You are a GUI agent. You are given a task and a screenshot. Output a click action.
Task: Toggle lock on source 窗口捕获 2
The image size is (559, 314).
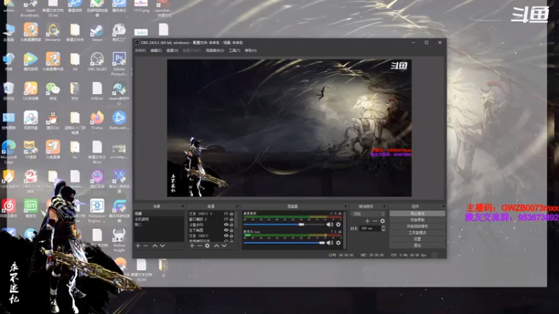pos(231,219)
